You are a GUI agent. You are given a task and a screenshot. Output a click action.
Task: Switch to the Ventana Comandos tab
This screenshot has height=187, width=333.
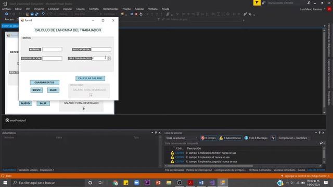(x=260, y=170)
